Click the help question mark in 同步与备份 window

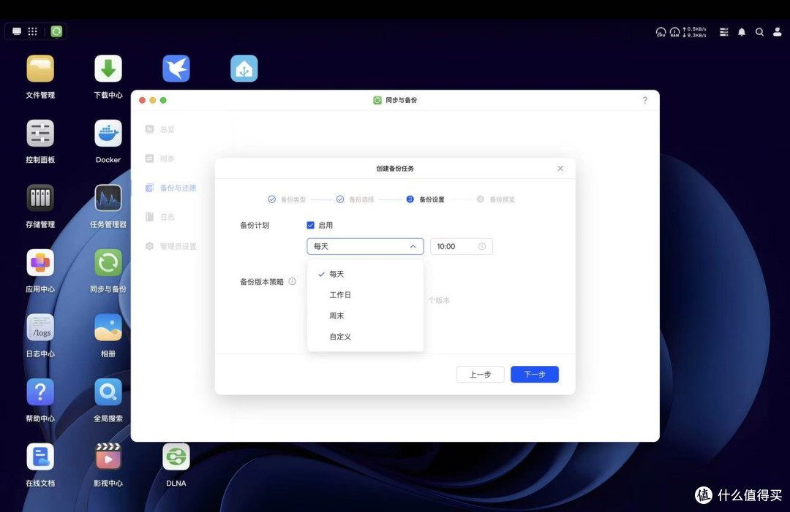click(645, 100)
